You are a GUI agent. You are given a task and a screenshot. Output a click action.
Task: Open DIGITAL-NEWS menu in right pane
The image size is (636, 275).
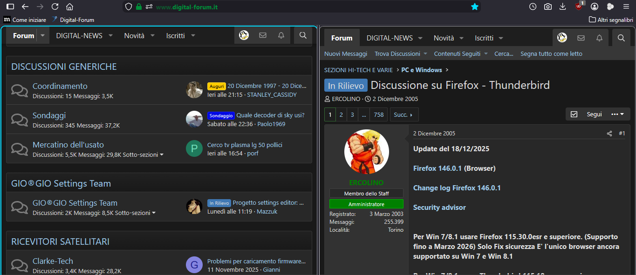tap(390, 38)
